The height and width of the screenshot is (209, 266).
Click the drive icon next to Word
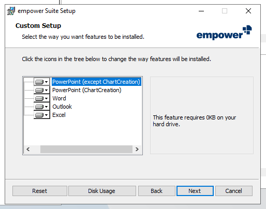pos(39,98)
